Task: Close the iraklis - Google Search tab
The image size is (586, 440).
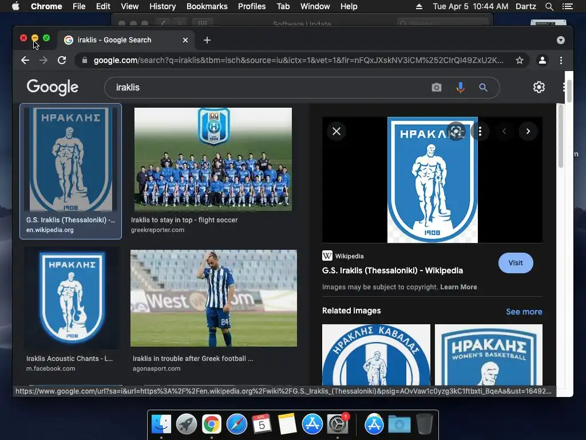Action: [x=185, y=40]
